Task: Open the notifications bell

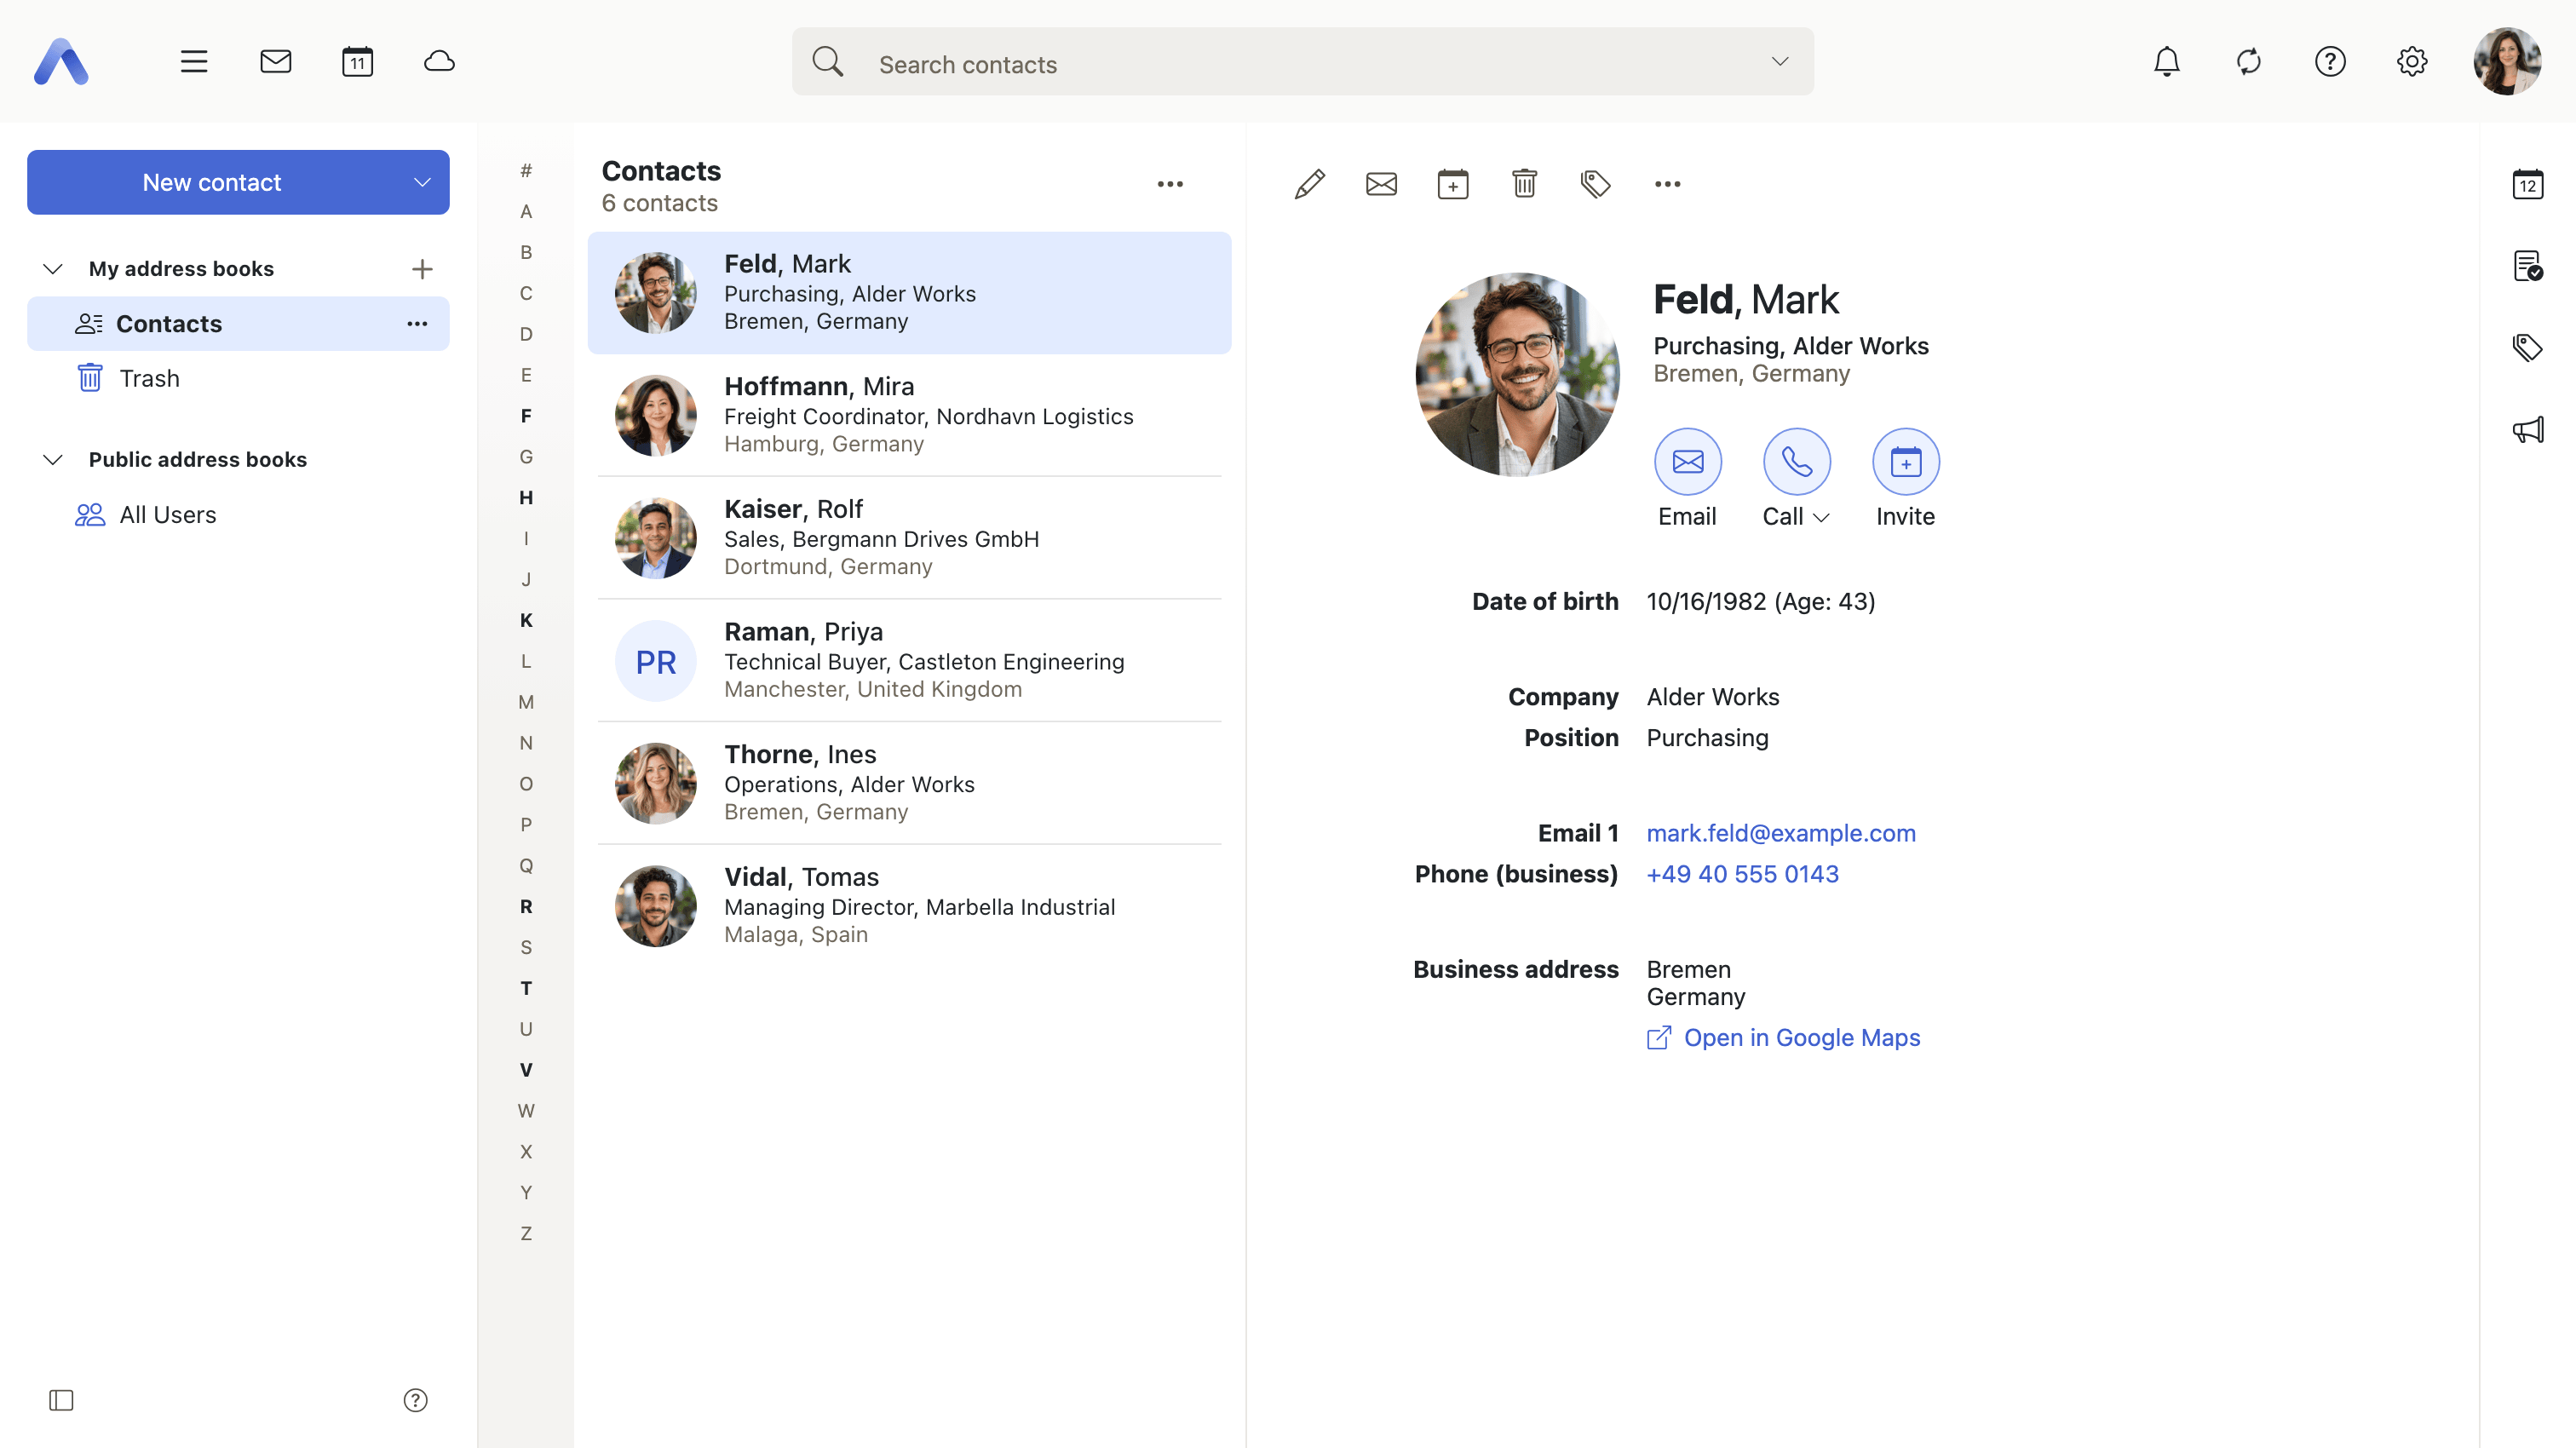Action: pos(2166,62)
